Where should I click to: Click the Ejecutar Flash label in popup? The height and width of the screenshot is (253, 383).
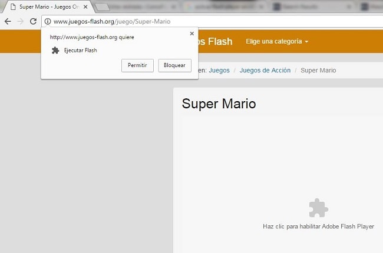click(x=81, y=50)
